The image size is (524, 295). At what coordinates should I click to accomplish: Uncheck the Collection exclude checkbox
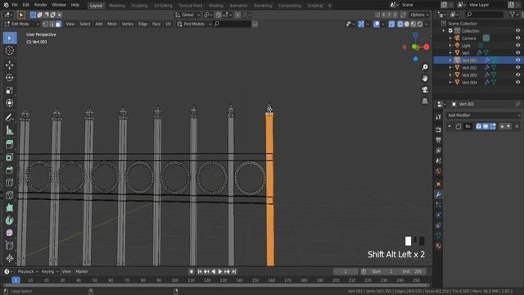tap(450, 31)
